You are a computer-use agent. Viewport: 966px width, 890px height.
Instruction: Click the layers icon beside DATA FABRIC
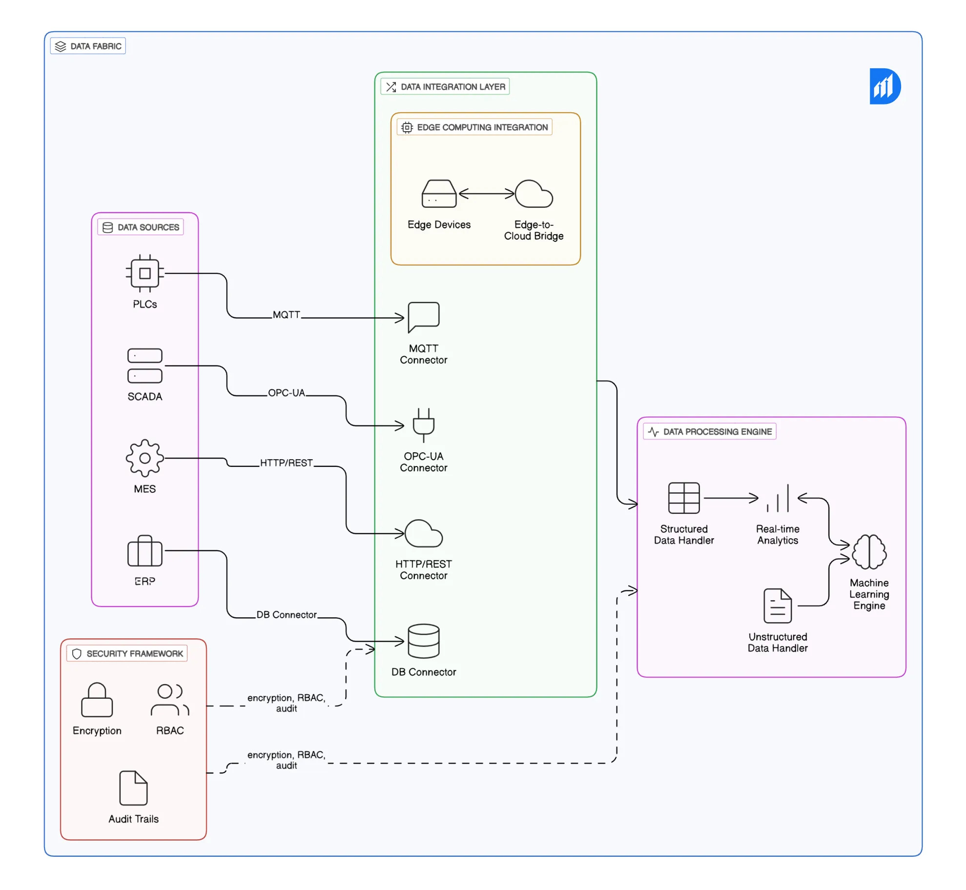point(60,46)
